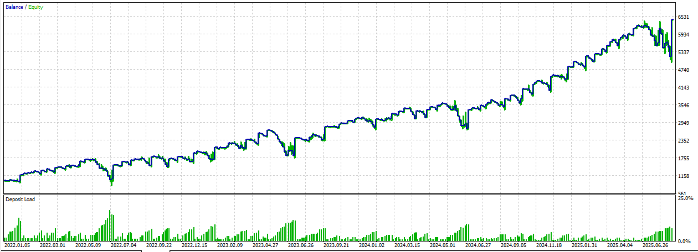The image size is (698, 252).
Task: Select the 6531 balance axis value
Action: [683, 17]
